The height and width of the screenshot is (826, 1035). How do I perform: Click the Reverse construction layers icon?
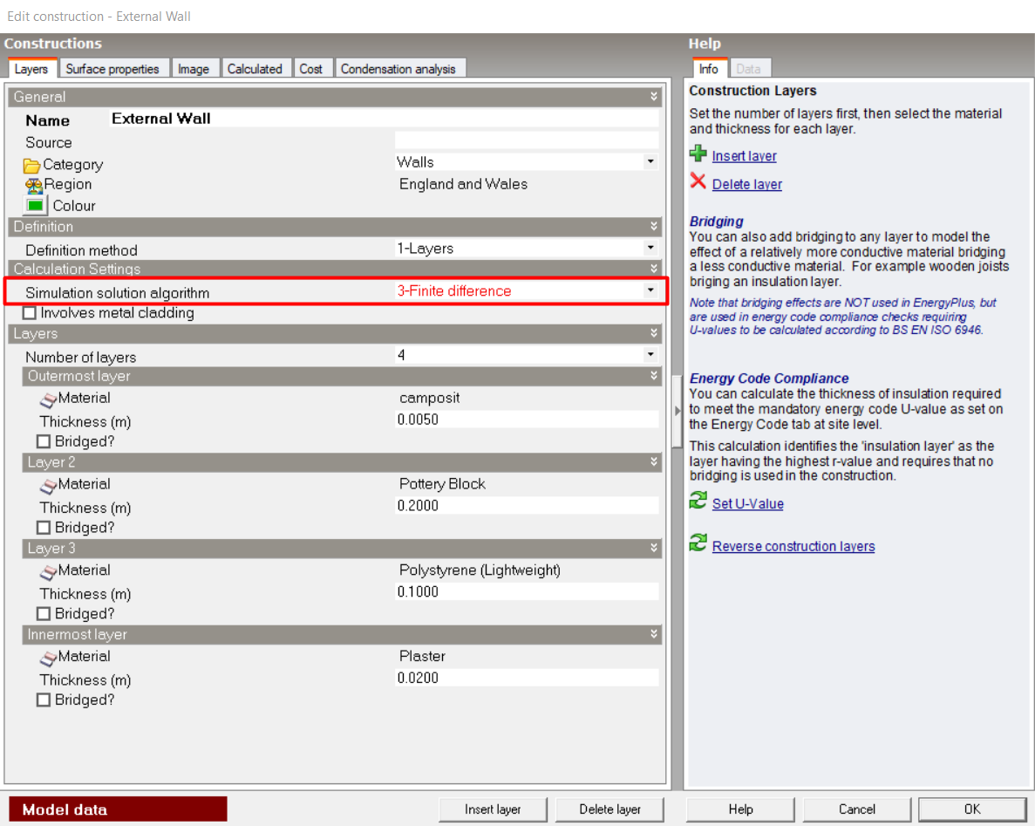[x=698, y=543]
